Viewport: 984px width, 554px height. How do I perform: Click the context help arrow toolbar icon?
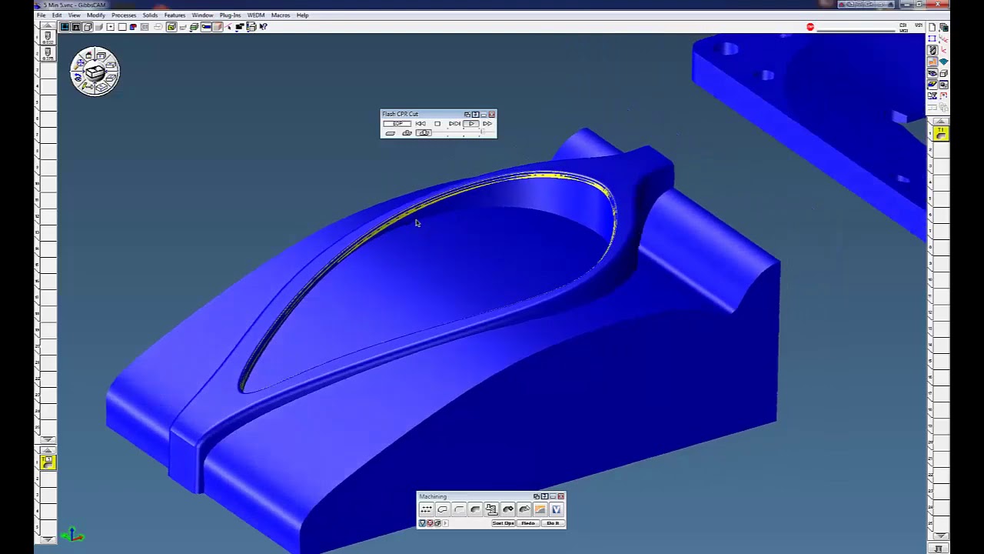[x=263, y=27]
